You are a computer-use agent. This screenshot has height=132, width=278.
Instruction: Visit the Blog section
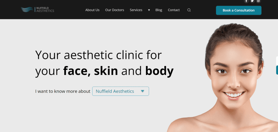(159, 10)
